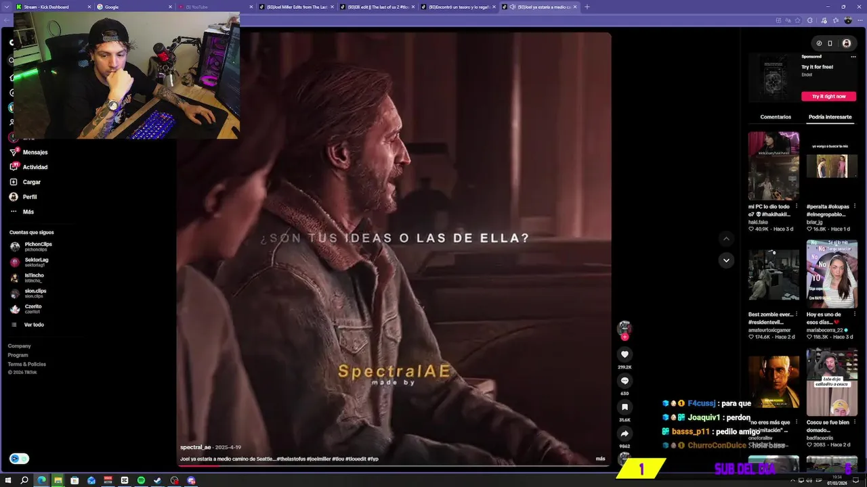Click the get app phone icon
This screenshot has width=867, height=487.
click(x=830, y=43)
